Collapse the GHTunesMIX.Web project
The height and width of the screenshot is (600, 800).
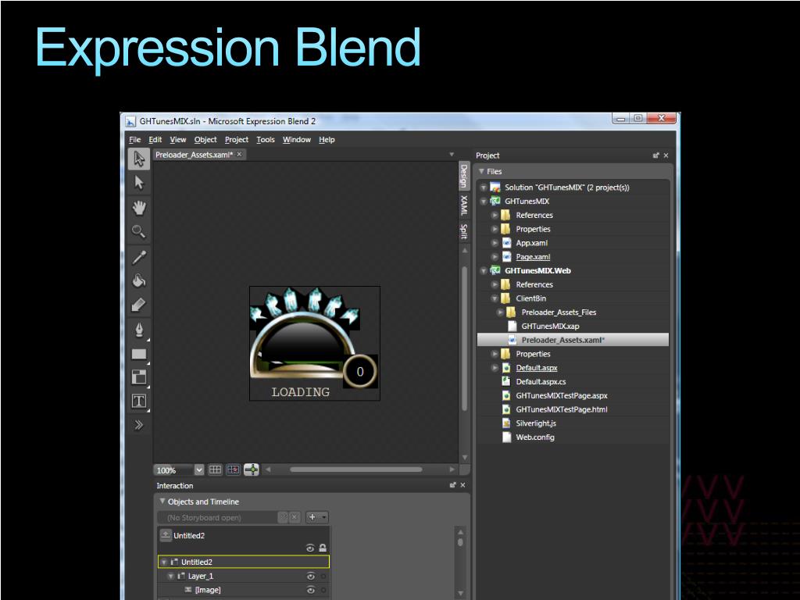[x=483, y=271]
